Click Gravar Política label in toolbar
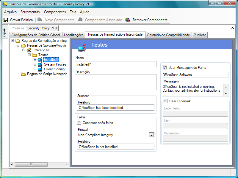Screen dimensions: 238x178 point(21,20)
